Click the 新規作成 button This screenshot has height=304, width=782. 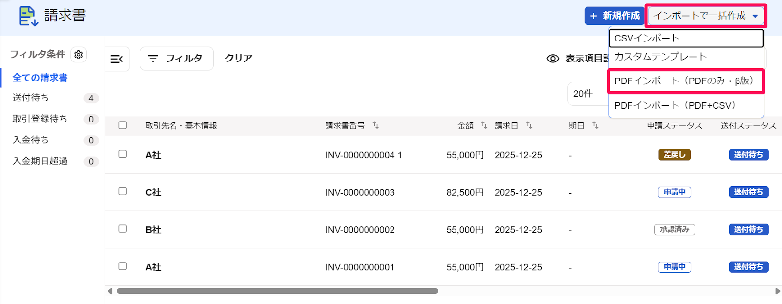click(615, 16)
